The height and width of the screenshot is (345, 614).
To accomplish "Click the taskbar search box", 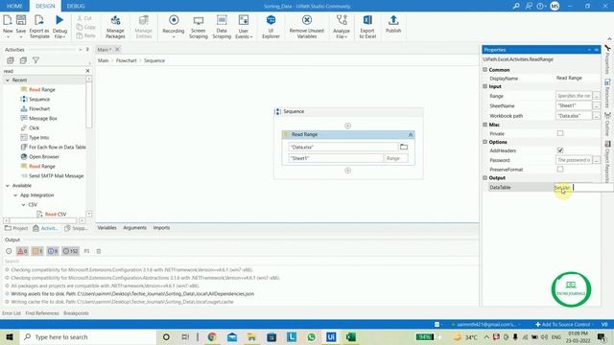I will pos(88,336).
